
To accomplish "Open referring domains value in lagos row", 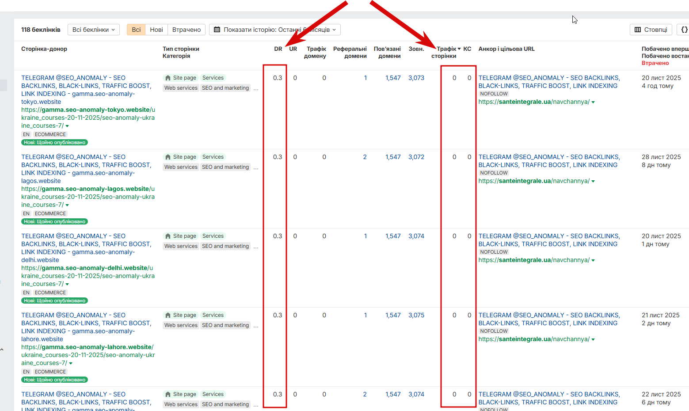I will [365, 157].
